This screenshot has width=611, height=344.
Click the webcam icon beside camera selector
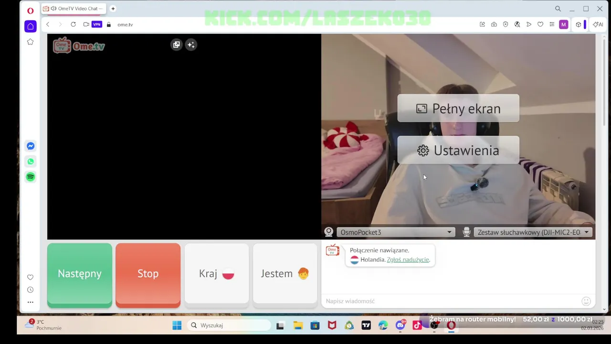pos(328,232)
